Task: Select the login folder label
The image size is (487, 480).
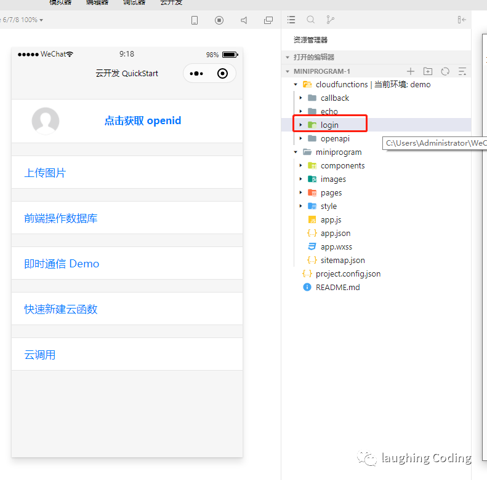Action: pyautogui.click(x=329, y=125)
